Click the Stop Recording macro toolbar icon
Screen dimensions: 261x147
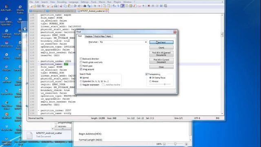click(x=153, y=6)
